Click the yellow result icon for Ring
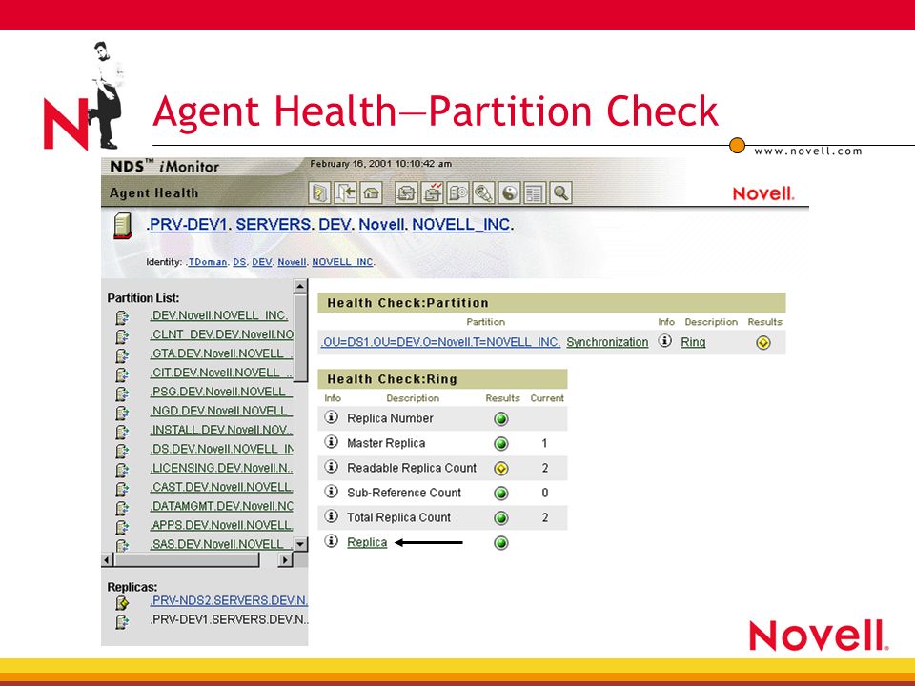 762,343
